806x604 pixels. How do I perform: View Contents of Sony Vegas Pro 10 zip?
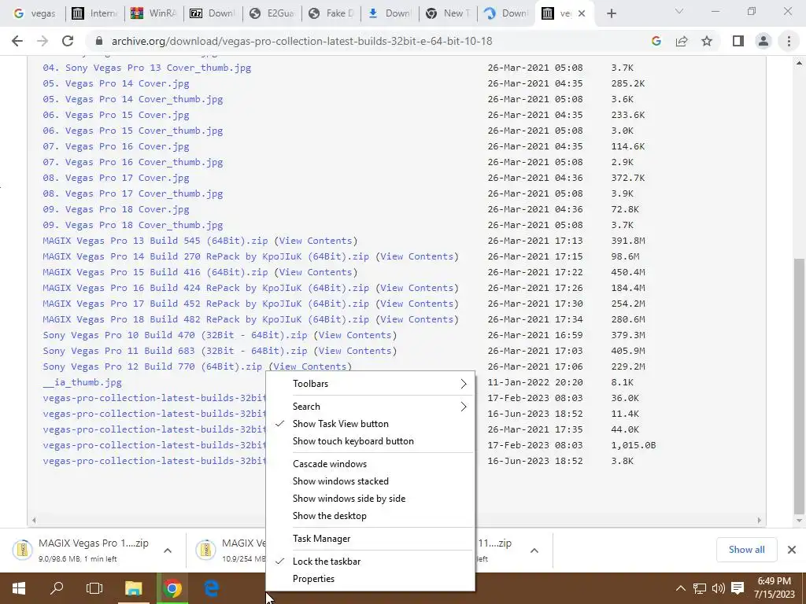(x=355, y=335)
